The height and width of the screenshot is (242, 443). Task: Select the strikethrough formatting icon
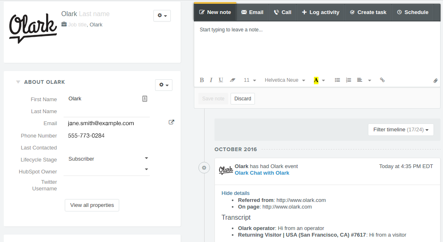(x=232, y=80)
